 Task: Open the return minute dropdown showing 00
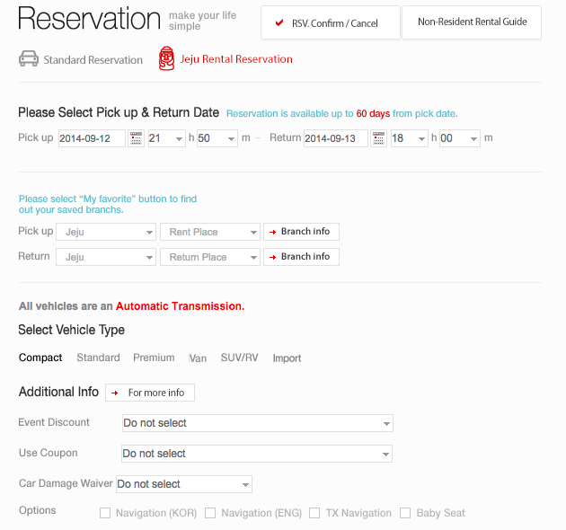click(x=460, y=138)
